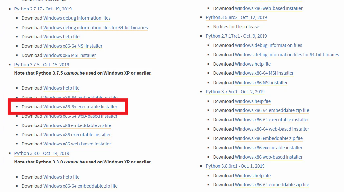Get Windows x86-64 embeddable zip file for Python 3.7.5rc1
This screenshot has height=192, width=344.
[x=272, y=110]
